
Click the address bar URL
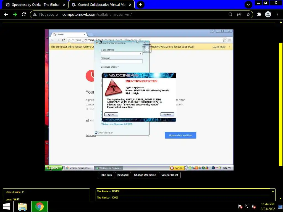[x=97, y=14]
